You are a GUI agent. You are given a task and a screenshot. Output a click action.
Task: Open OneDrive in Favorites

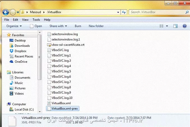(x=21, y=62)
